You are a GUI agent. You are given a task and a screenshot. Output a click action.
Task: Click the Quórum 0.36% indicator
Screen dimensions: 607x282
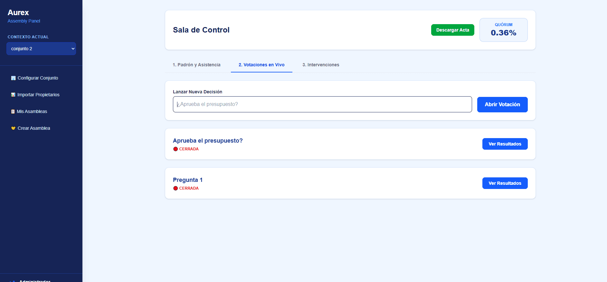pyautogui.click(x=504, y=30)
